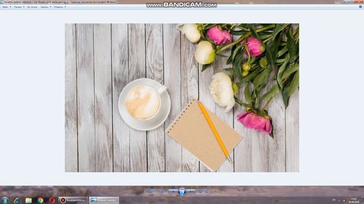The image size is (364, 204).
Task: Start the slide show
Action: click(x=182, y=192)
